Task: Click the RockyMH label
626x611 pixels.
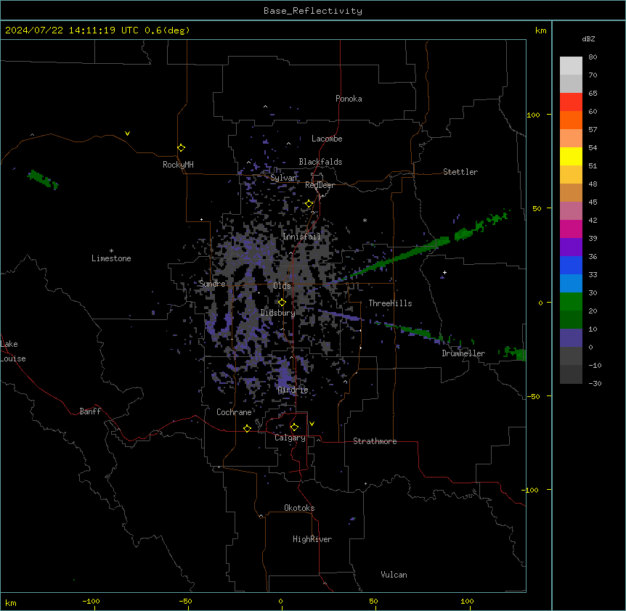Action: click(178, 165)
